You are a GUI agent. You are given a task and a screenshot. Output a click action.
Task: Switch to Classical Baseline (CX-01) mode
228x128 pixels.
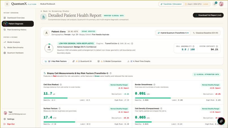tap(205, 33)
